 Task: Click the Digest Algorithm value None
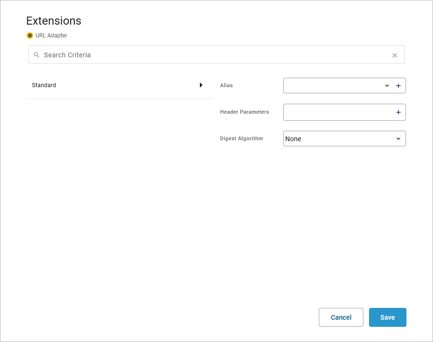pos(294,139)
